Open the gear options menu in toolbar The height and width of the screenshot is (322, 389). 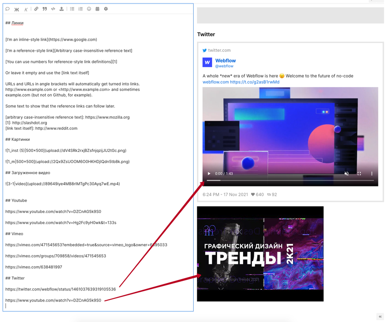point(106,9)
